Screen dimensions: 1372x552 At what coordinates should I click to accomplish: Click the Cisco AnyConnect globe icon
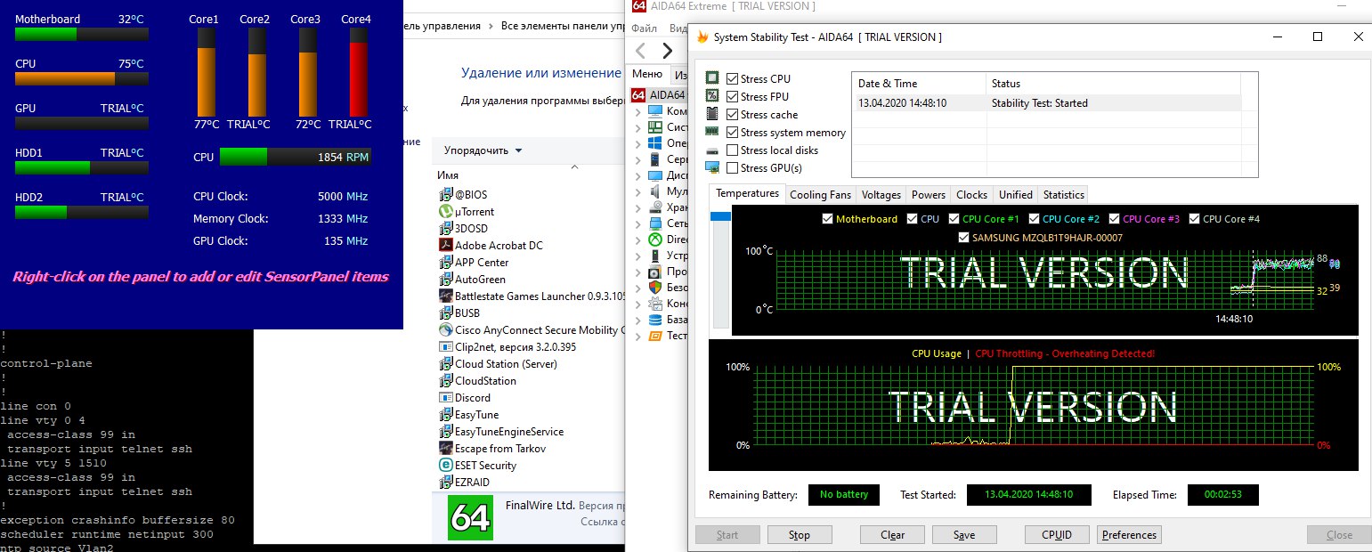[447, 329]
